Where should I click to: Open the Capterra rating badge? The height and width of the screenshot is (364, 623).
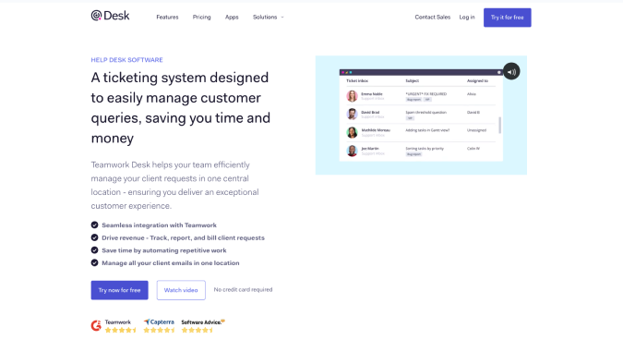click(159, 326)
